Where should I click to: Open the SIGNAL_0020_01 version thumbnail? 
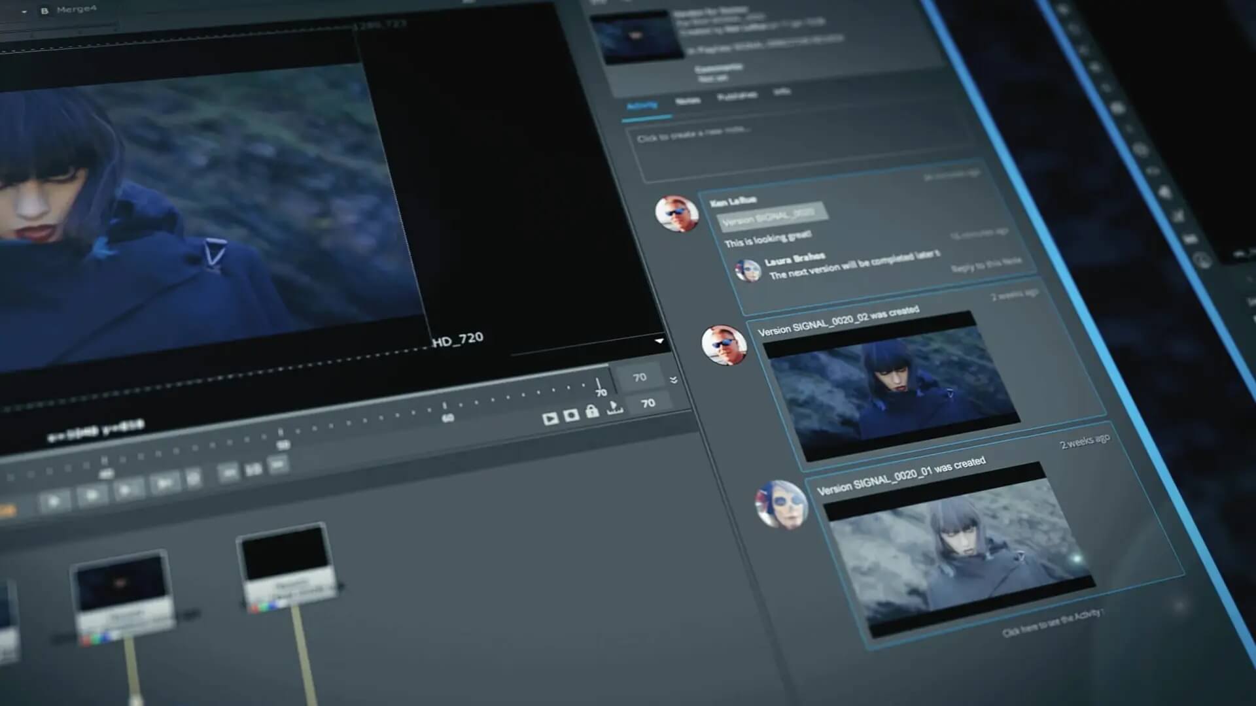point(958,551)
